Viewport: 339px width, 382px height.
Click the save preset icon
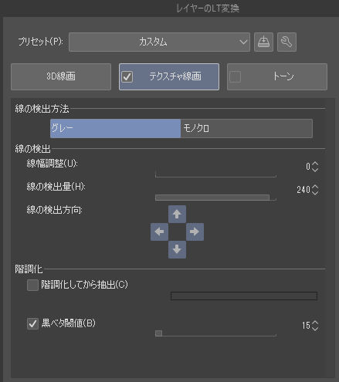tap(263, 42)
